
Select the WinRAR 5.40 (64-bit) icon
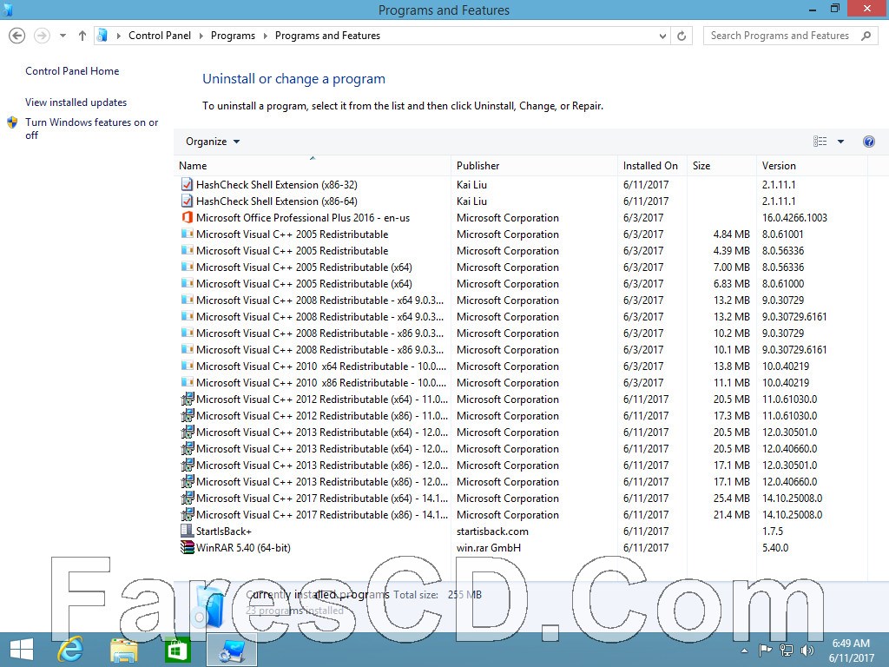(x=187, y=547)
